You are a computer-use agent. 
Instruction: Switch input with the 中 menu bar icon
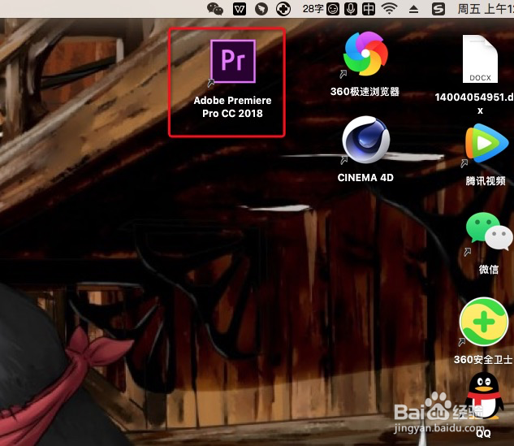[369, 9]
